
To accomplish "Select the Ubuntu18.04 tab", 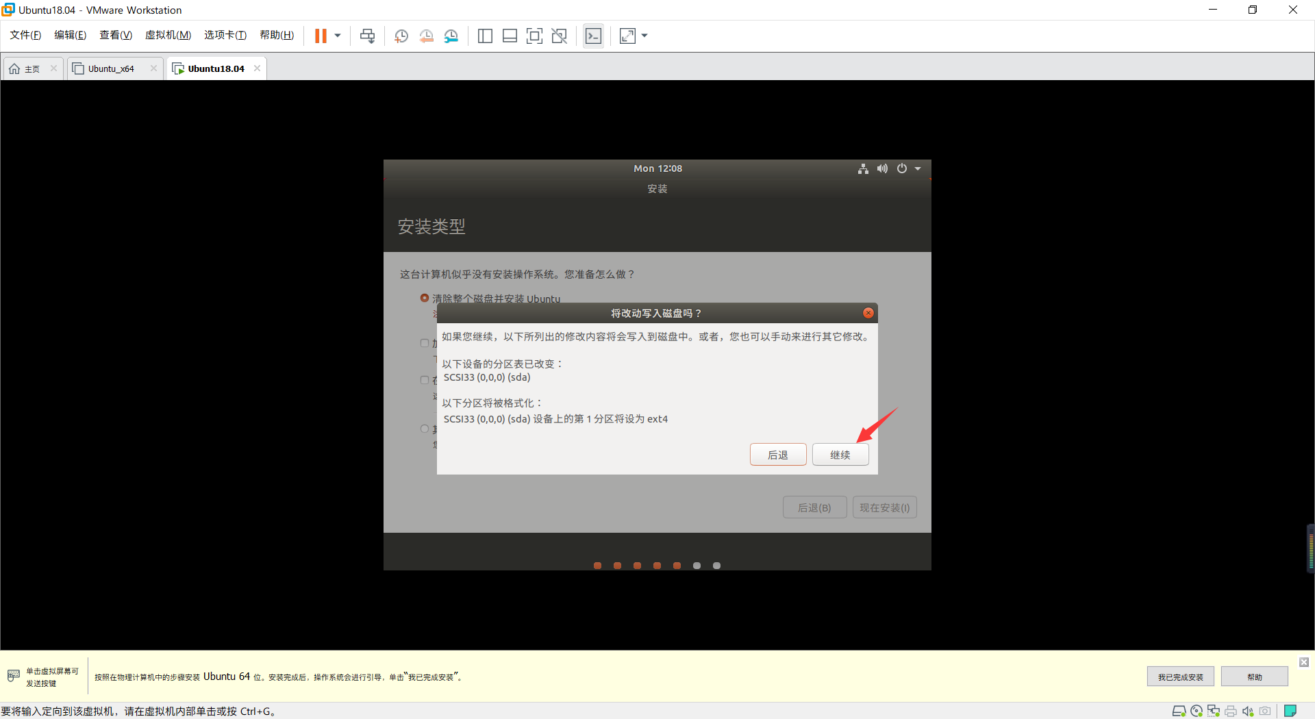I will pyautogui.click(x=216, y=68).
